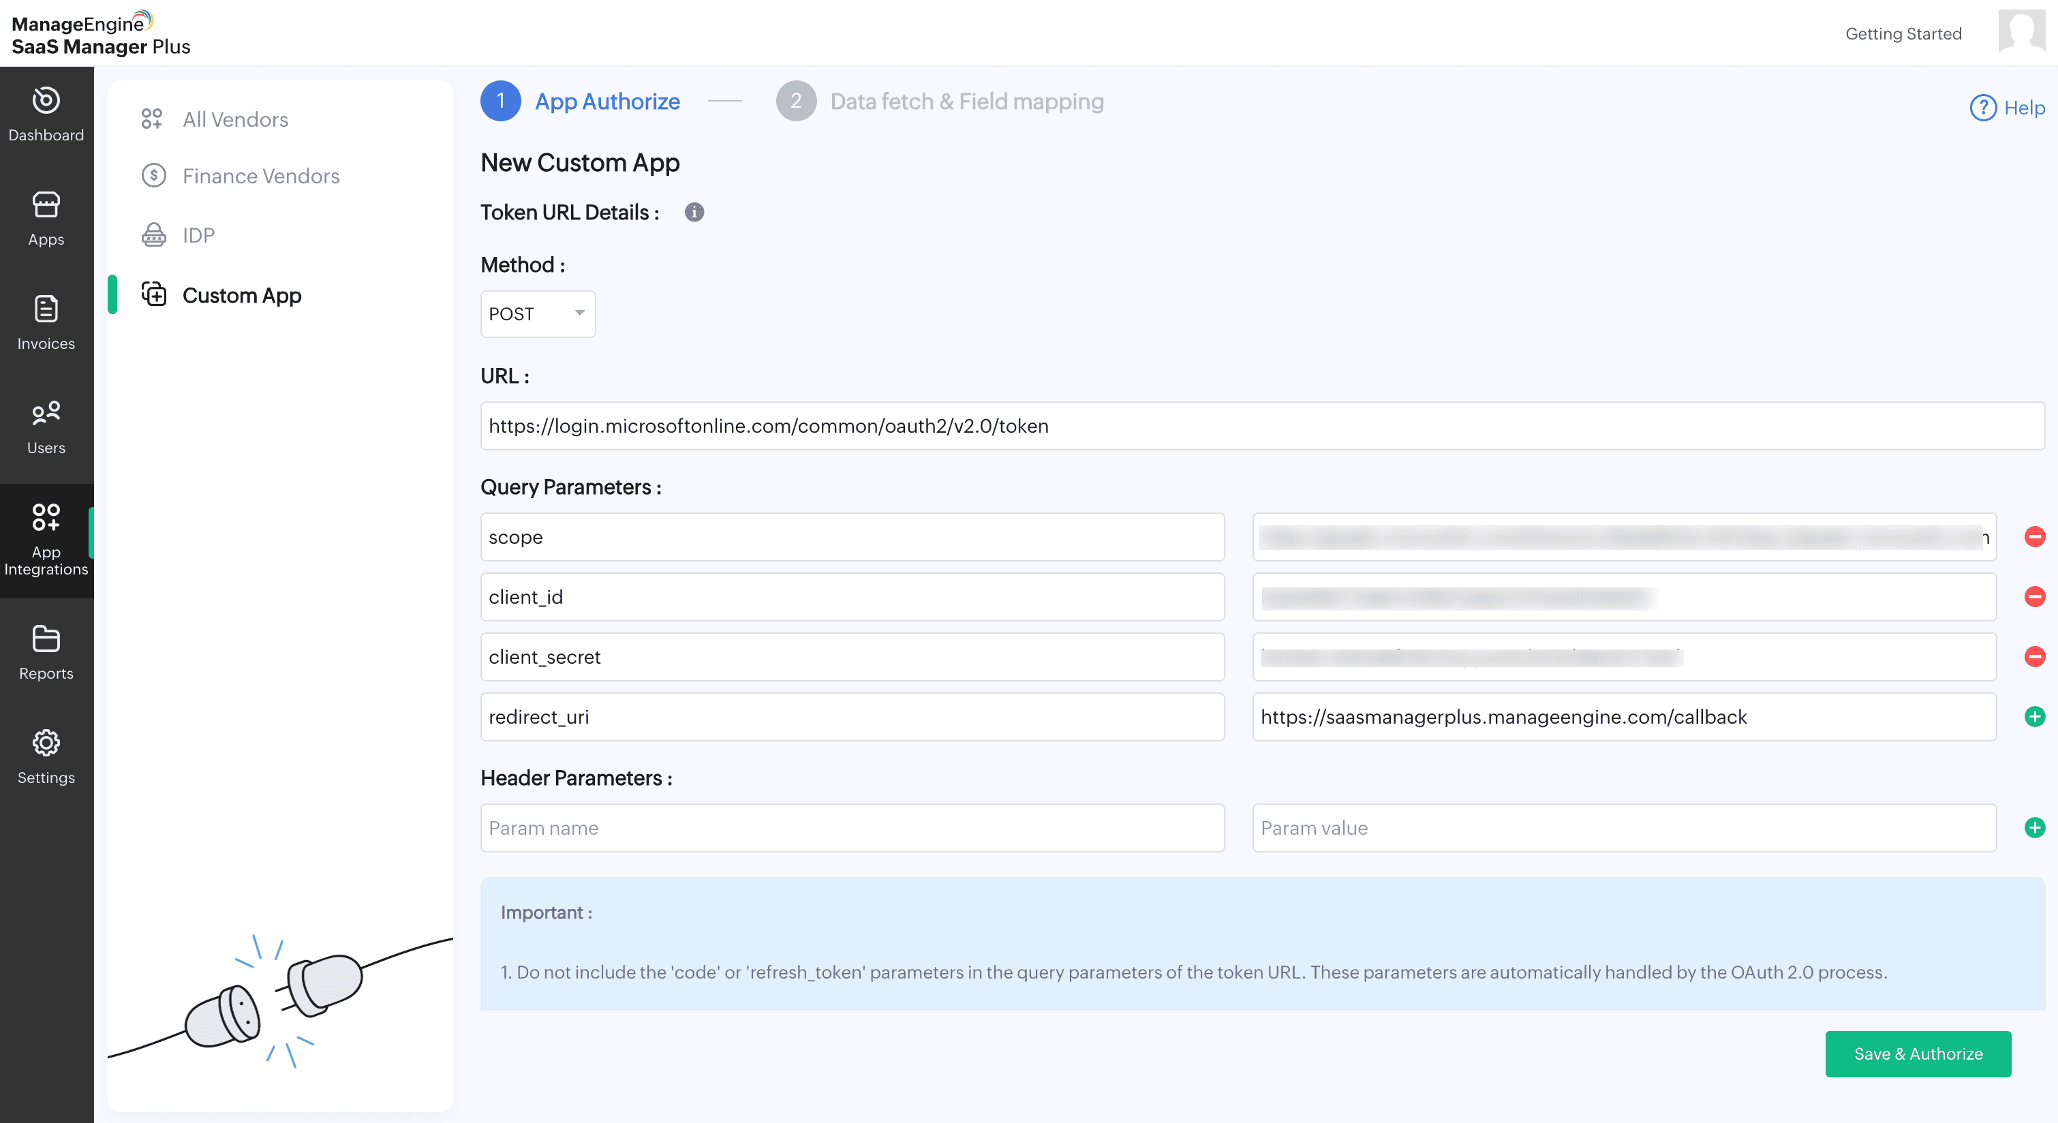Remove the client_secret parameter row
The width and height of the screenshot is (2058, 1123).
2034,656
